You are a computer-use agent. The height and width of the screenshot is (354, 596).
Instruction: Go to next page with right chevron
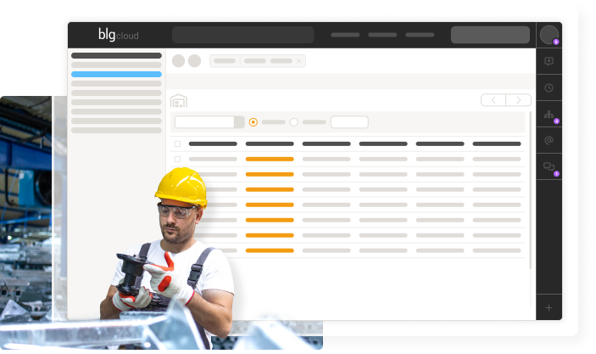click(518, 100)
